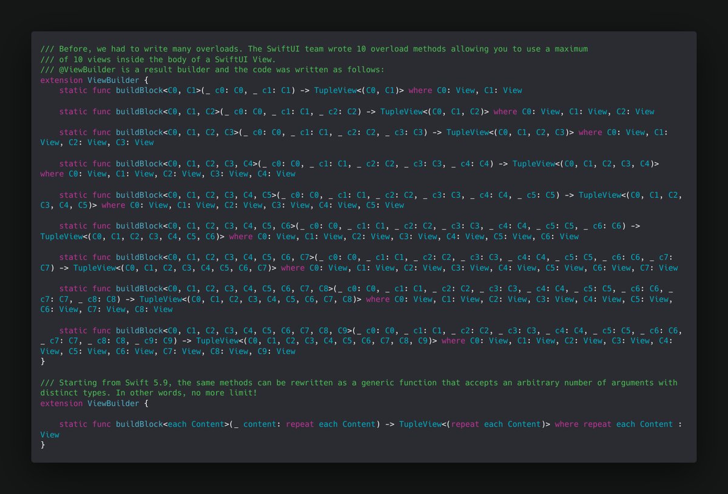Click the closing brace of the first extension
The height and width of the screenshot is (494, 728).
click(42, 361)
